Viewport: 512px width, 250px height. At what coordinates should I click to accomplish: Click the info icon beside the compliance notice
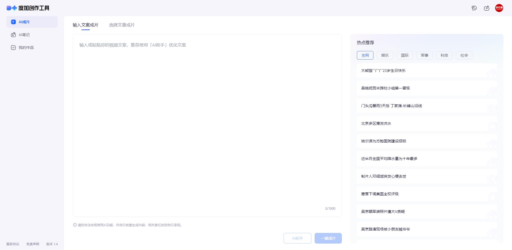[75, 225]
